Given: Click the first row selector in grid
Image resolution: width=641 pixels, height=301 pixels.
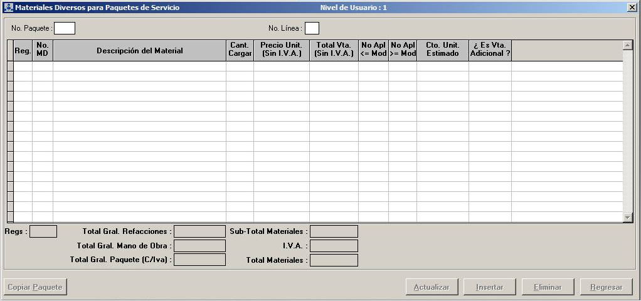Looking at the screenshot, I should 10,66.
